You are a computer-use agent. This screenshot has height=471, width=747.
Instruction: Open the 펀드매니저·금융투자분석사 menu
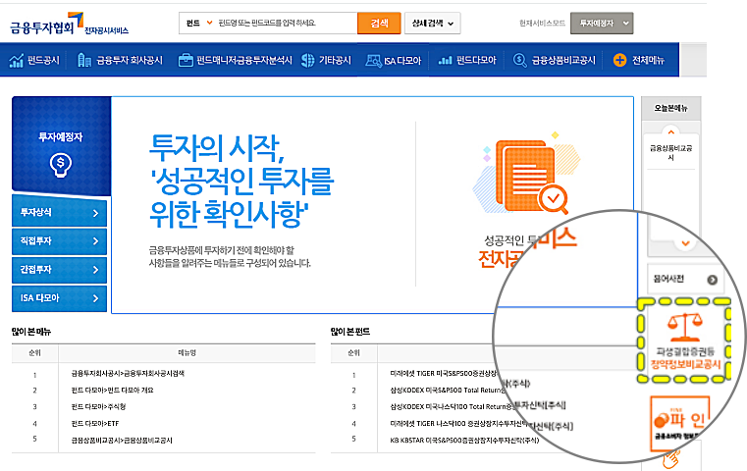point(243,60)
